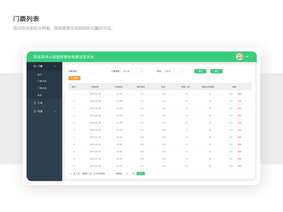
Task: Click the 500 stock value in row 5
Action: pyautogui.click(x=142, y=123)
